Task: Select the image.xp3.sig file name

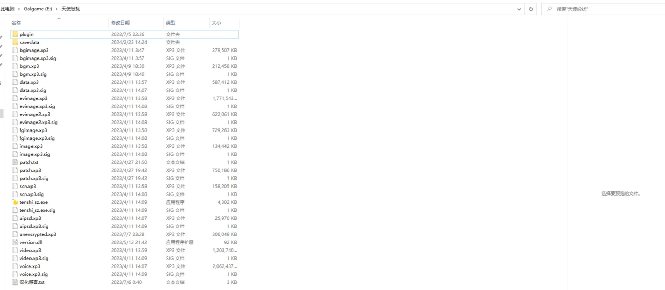Action: [35, 154]
